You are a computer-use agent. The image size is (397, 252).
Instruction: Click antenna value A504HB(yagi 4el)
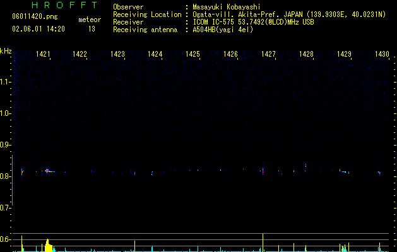pos(223,30)
